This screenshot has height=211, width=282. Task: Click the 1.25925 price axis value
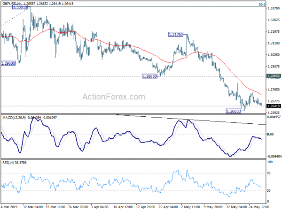click(274, 113)
